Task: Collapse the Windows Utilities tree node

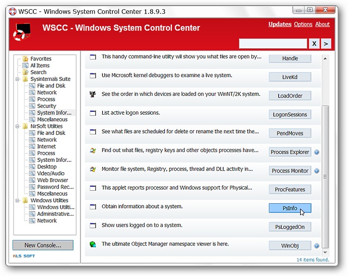Action: pos(18,200)
